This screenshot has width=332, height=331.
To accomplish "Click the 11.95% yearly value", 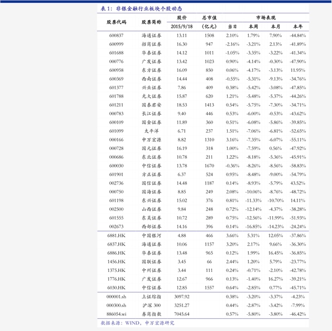I will click(298, 70).
